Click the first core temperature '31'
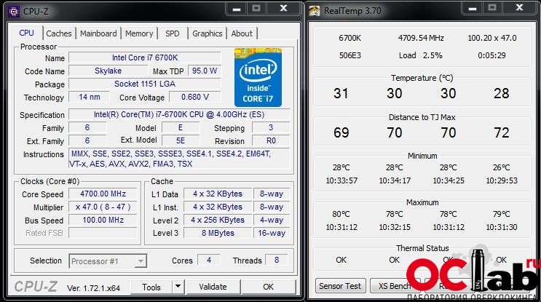The image size is (541, 302). coord(341,93)
